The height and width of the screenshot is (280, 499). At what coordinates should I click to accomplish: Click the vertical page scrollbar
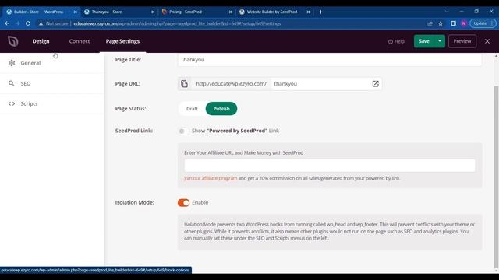pos(496,177)
